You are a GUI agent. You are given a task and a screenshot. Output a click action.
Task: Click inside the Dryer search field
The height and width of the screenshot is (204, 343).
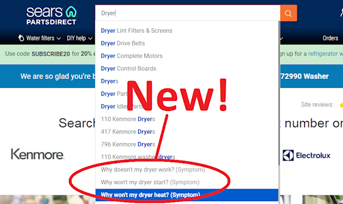pyautogui.click(x=188, y=13)
